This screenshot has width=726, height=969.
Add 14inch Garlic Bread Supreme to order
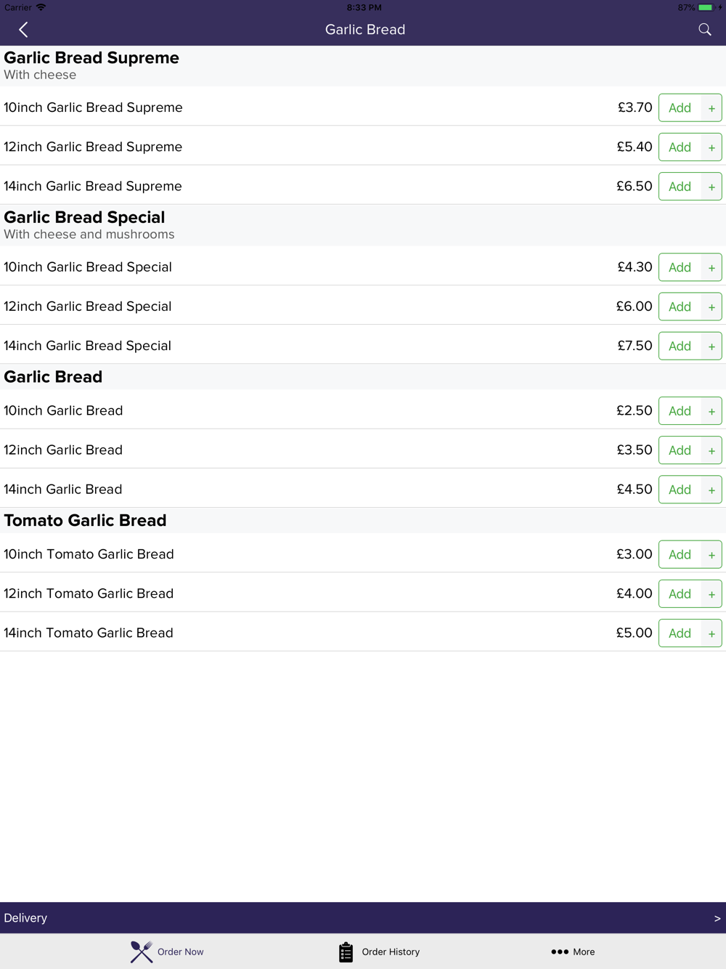(680, 186)
